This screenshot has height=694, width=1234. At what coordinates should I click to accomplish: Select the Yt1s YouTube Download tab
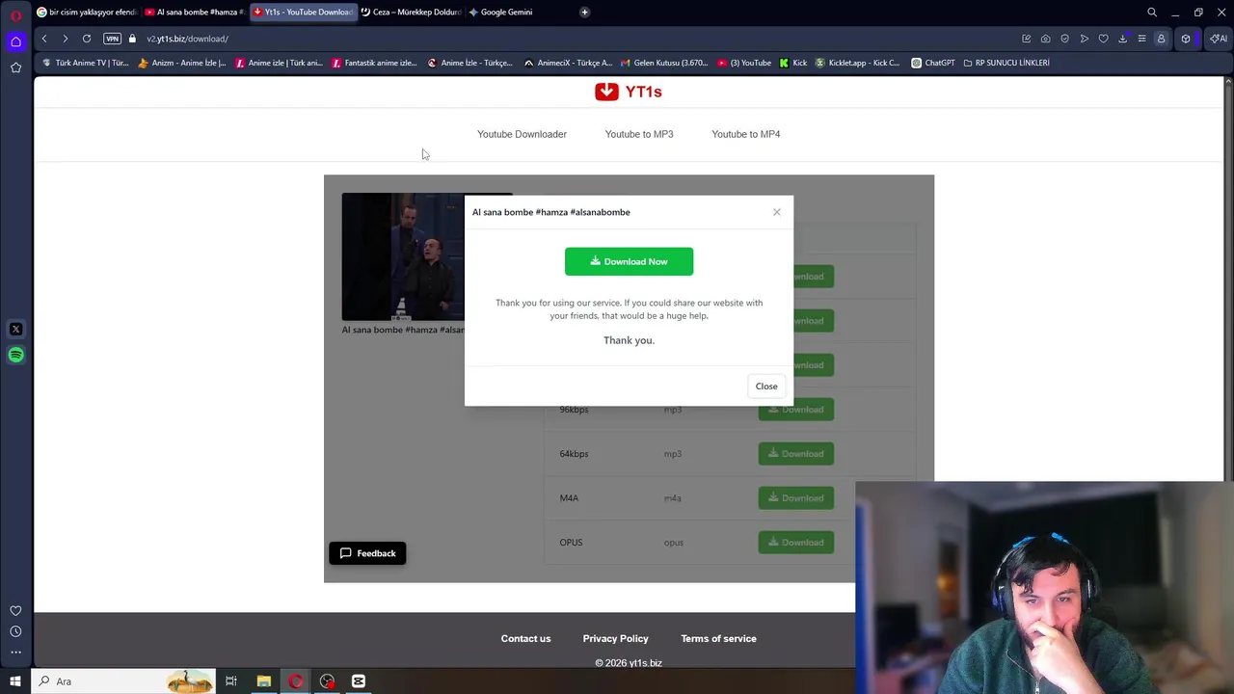tap(304, 13)
